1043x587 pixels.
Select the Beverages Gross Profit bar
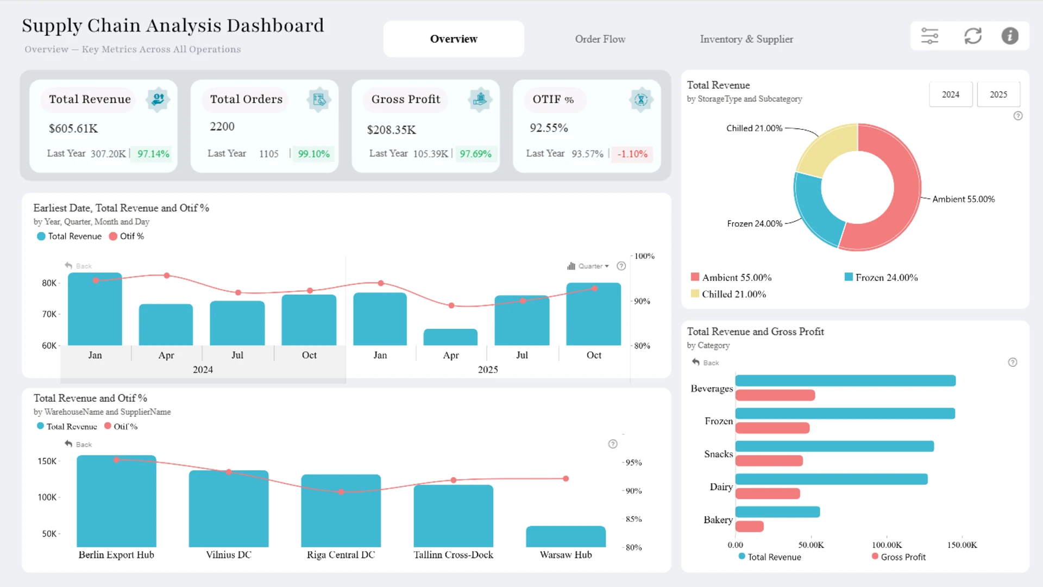click(775, 395)
